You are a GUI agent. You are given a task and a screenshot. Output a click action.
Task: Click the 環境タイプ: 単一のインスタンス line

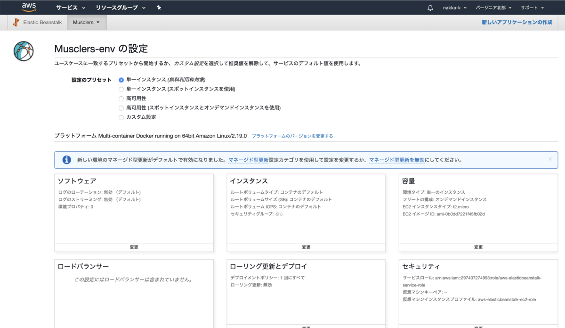coord(434,192)
